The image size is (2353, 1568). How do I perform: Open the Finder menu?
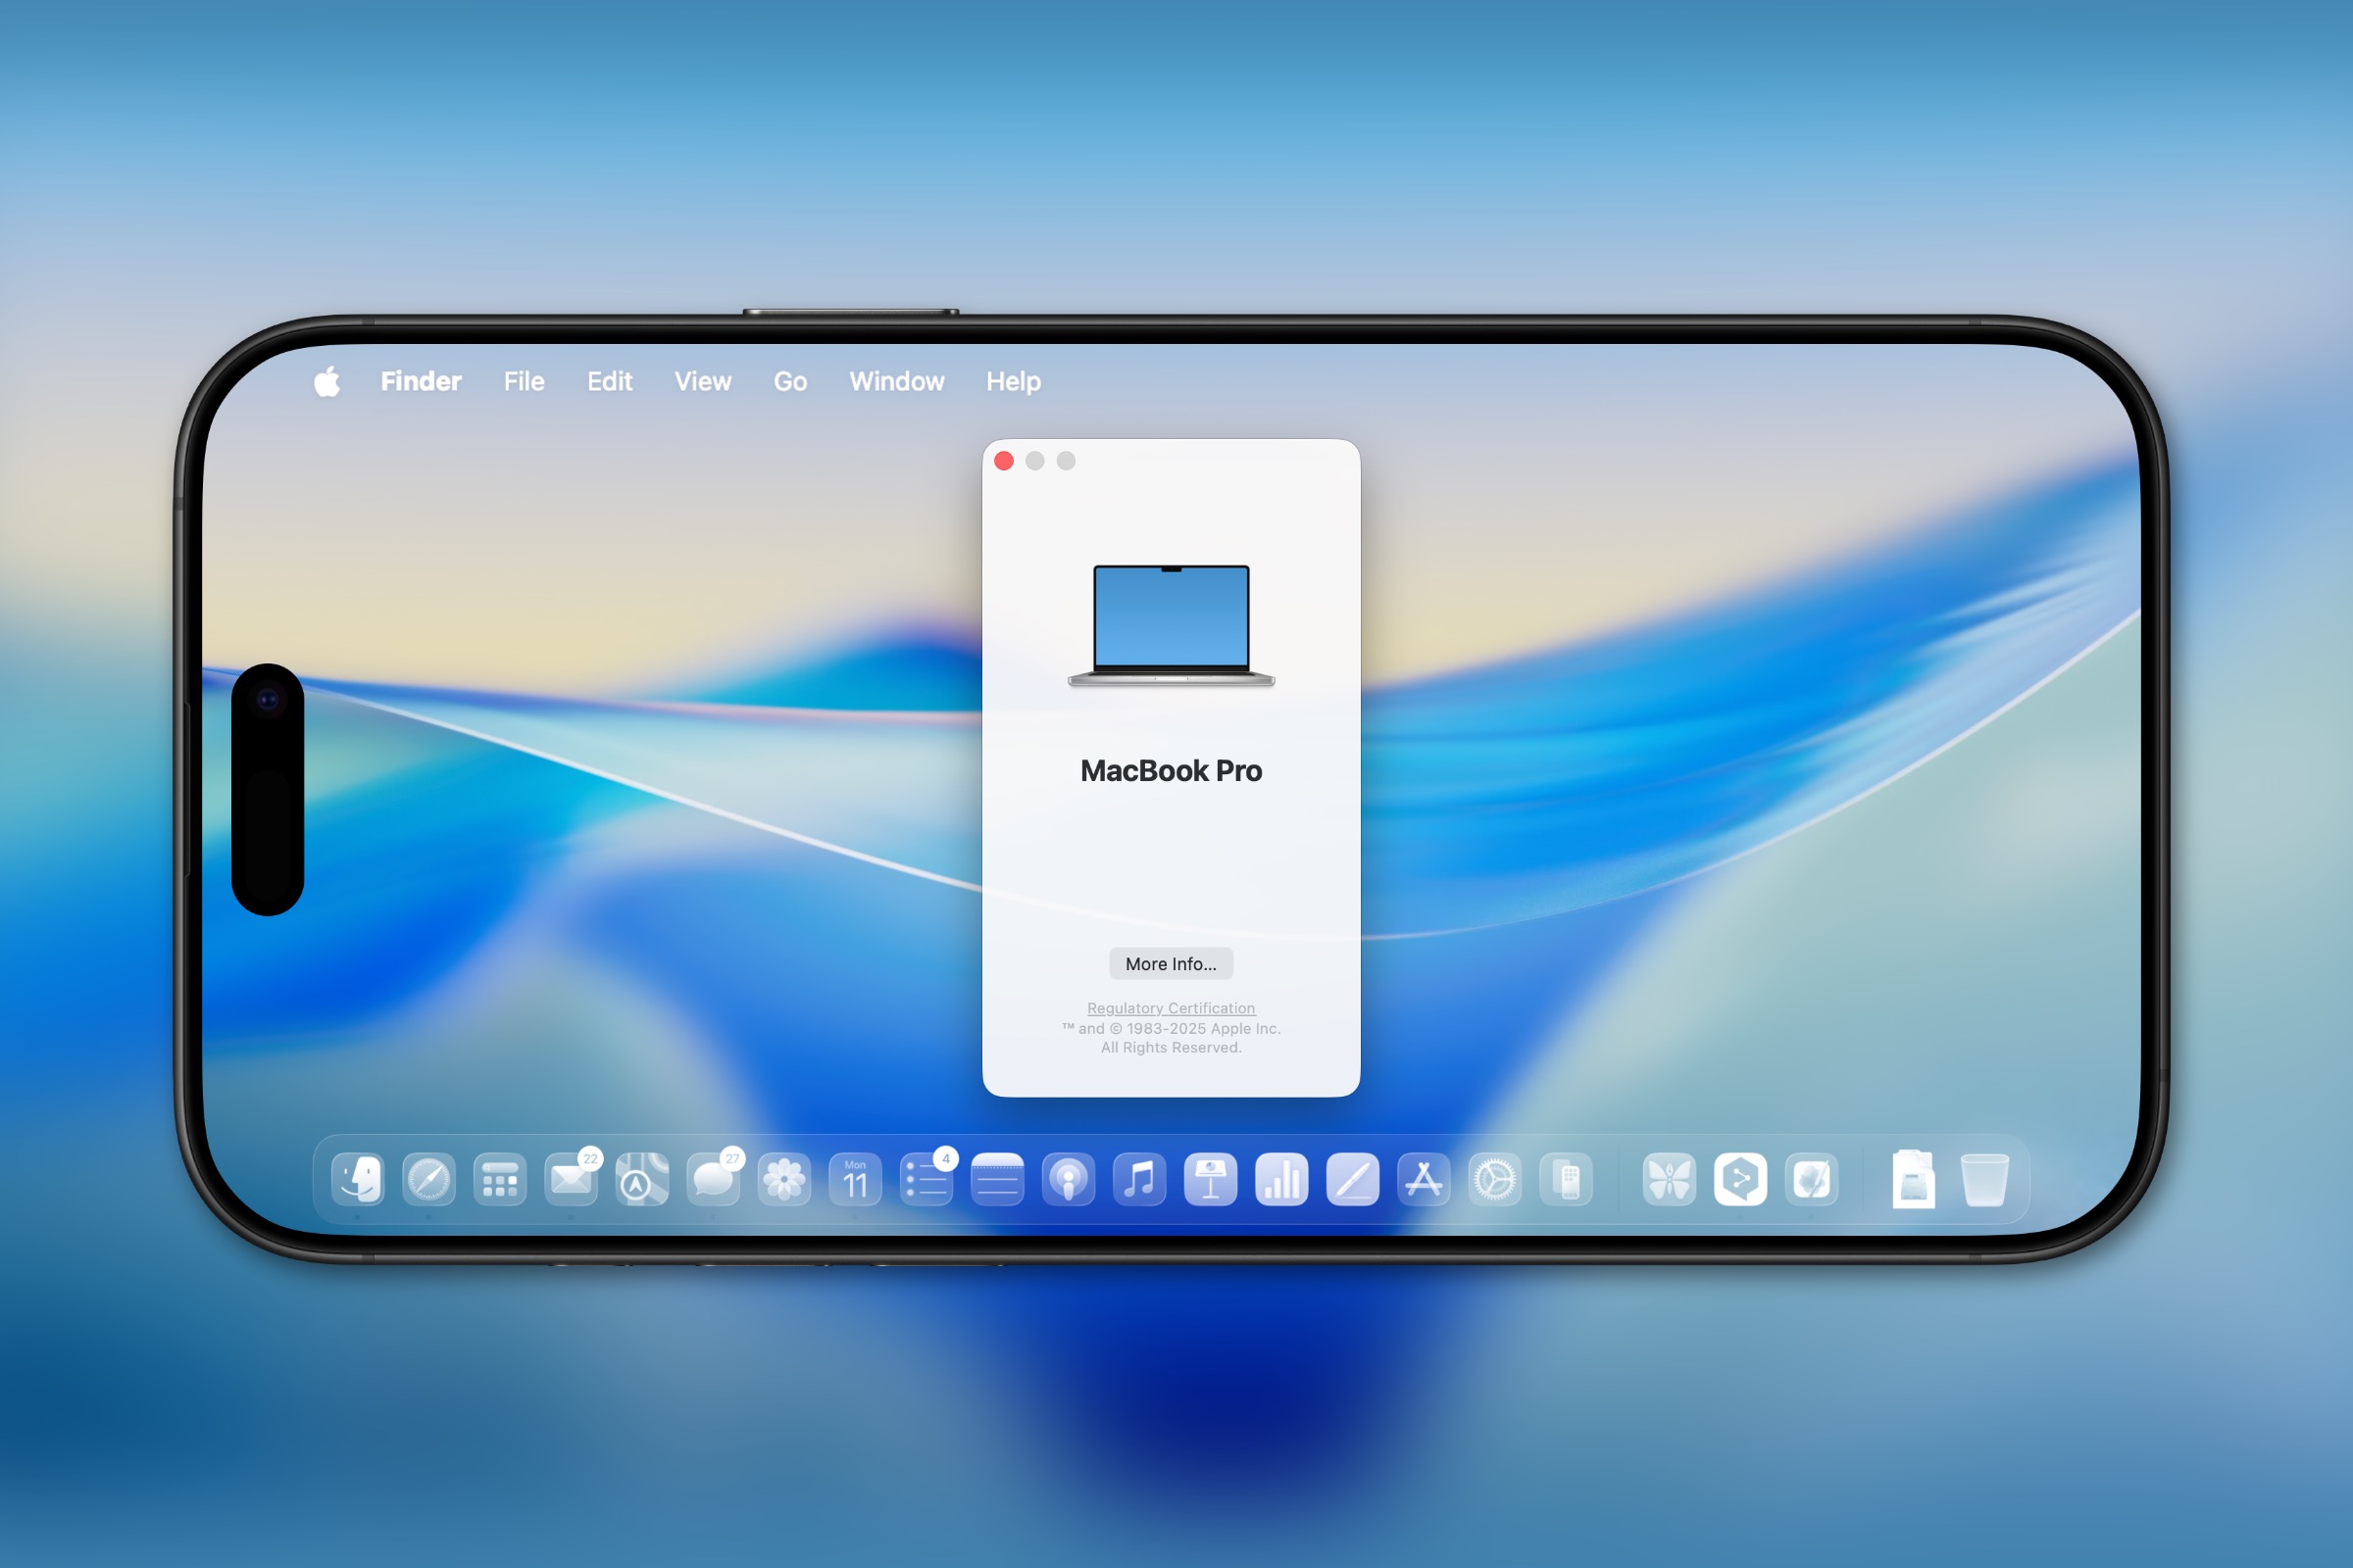click(420, 381)
